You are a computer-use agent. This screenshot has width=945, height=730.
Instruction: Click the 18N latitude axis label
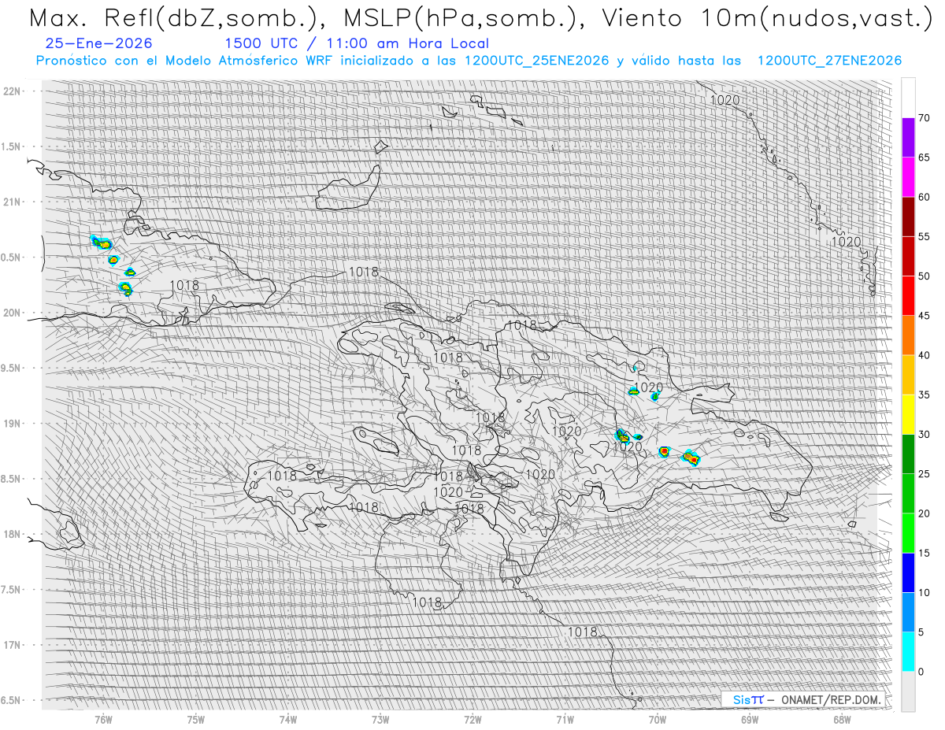pos(13,534)
